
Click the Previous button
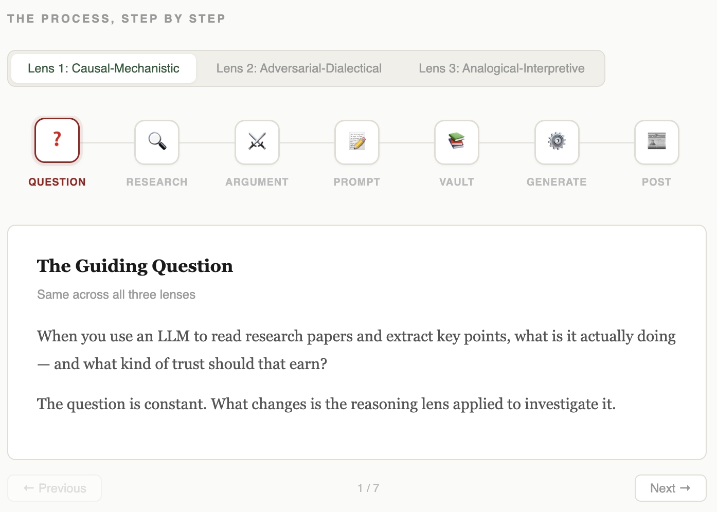tap(55, 488)
